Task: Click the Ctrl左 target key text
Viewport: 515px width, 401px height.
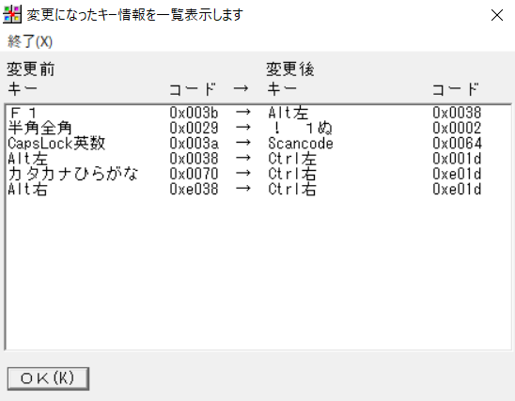Action: click(x=292, y=159)
